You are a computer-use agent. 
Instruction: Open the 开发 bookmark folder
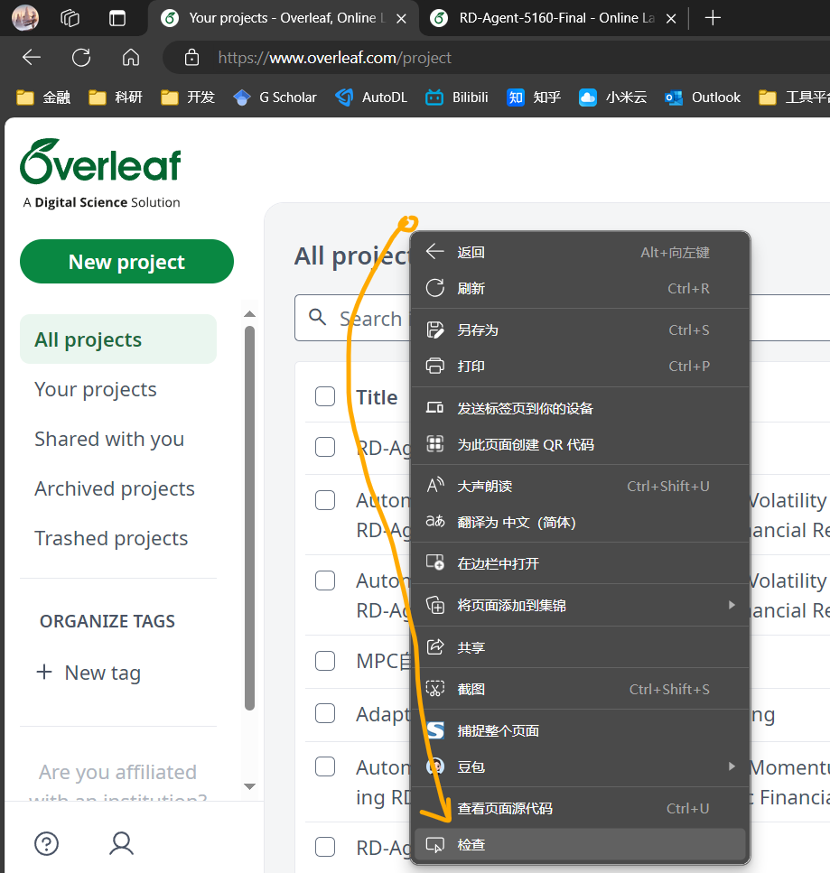coord(188,98)
